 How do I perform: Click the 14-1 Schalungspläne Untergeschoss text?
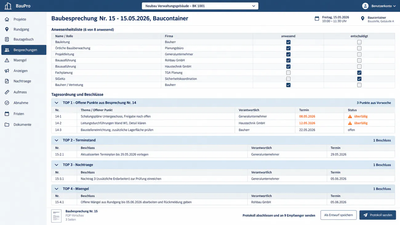coord(116,116)
